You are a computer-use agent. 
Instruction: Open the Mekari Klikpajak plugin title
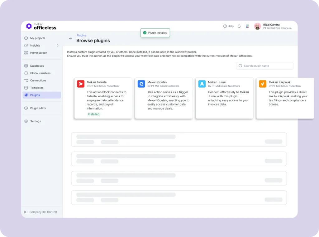pyautogui.click(x=279, y=82)
